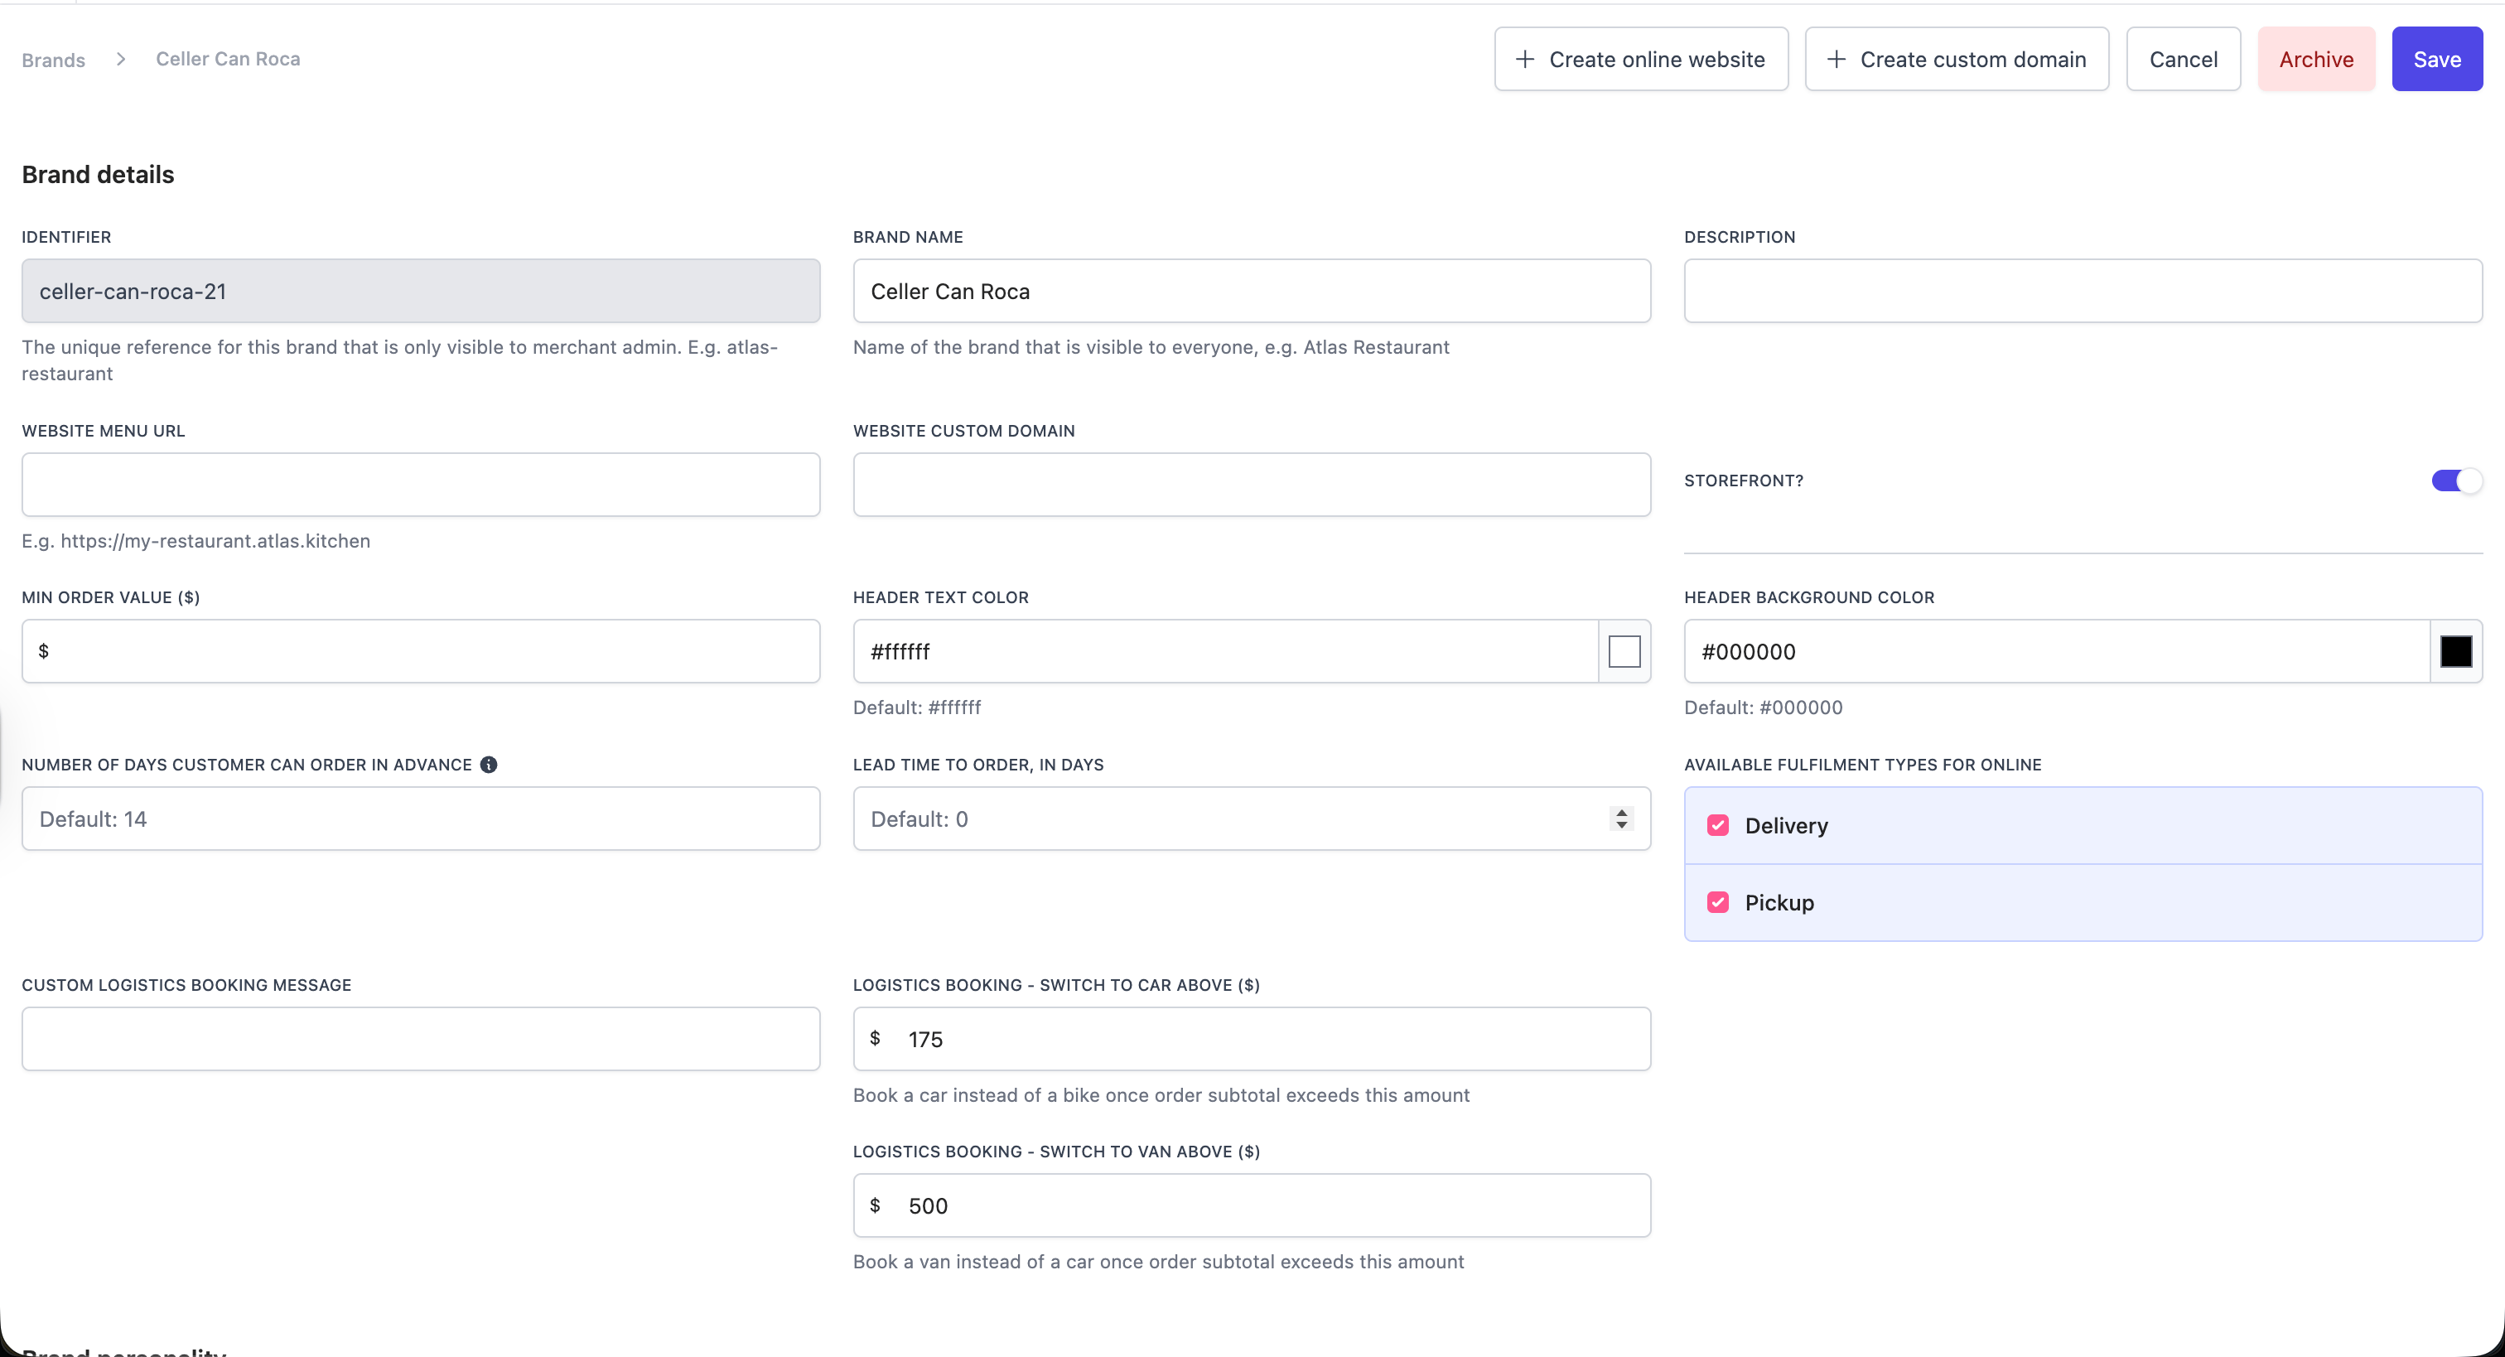The width and height of the screenshot is (2505, 1357).
Task: Click the info icon beside order in advance label
Action: tap(488, 765)
